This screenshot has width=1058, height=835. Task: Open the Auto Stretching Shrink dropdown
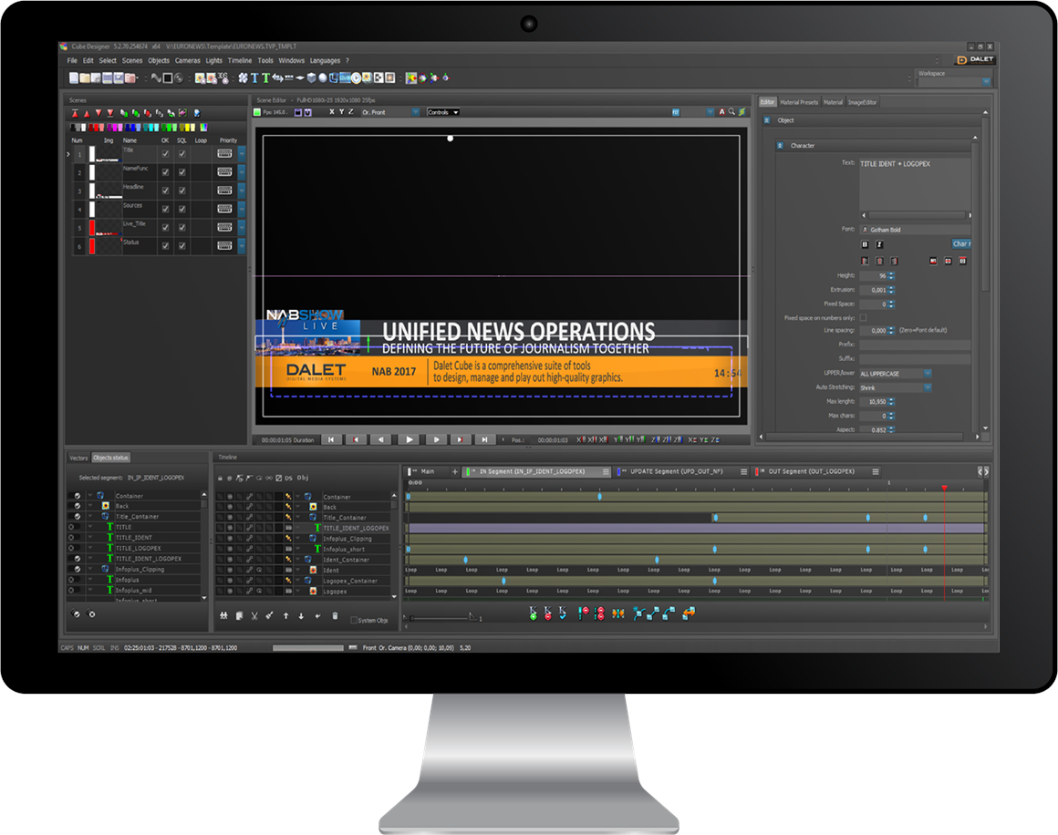[x=895, y=387]
